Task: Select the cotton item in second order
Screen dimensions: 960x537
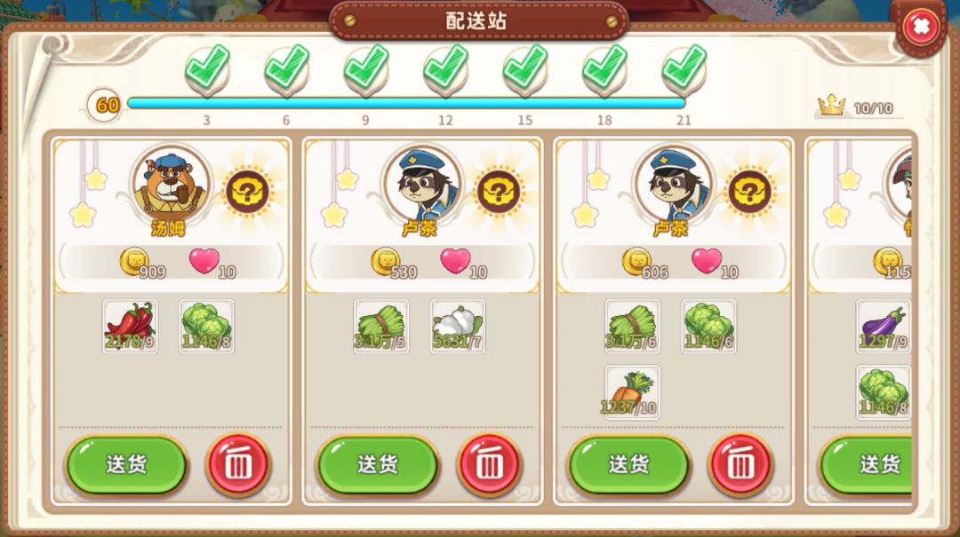Action: (458, 326)
